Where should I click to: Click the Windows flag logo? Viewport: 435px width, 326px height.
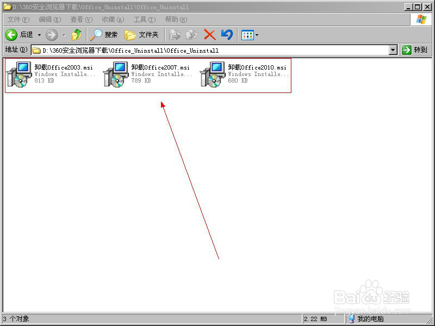coord(421,20)
